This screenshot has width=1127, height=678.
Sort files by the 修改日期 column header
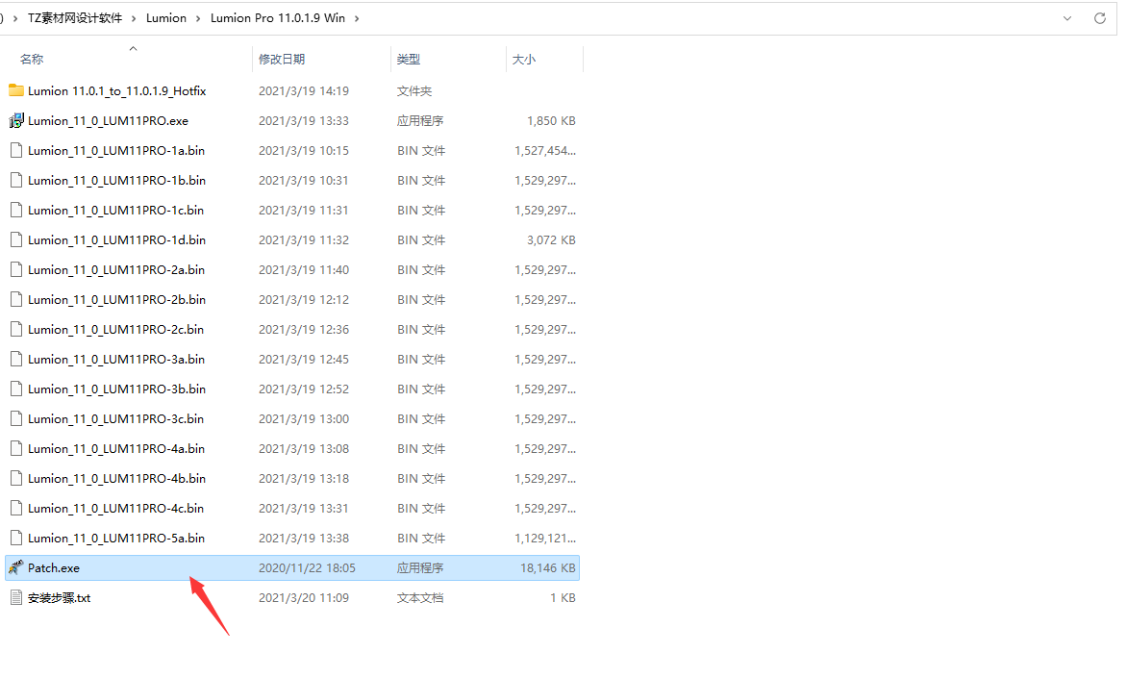click(x=282, y=59)
